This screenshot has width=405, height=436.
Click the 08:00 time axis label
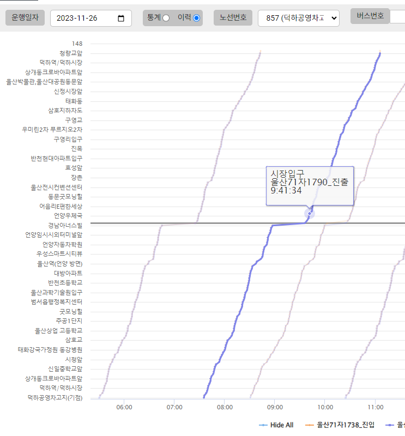(225, 407)
